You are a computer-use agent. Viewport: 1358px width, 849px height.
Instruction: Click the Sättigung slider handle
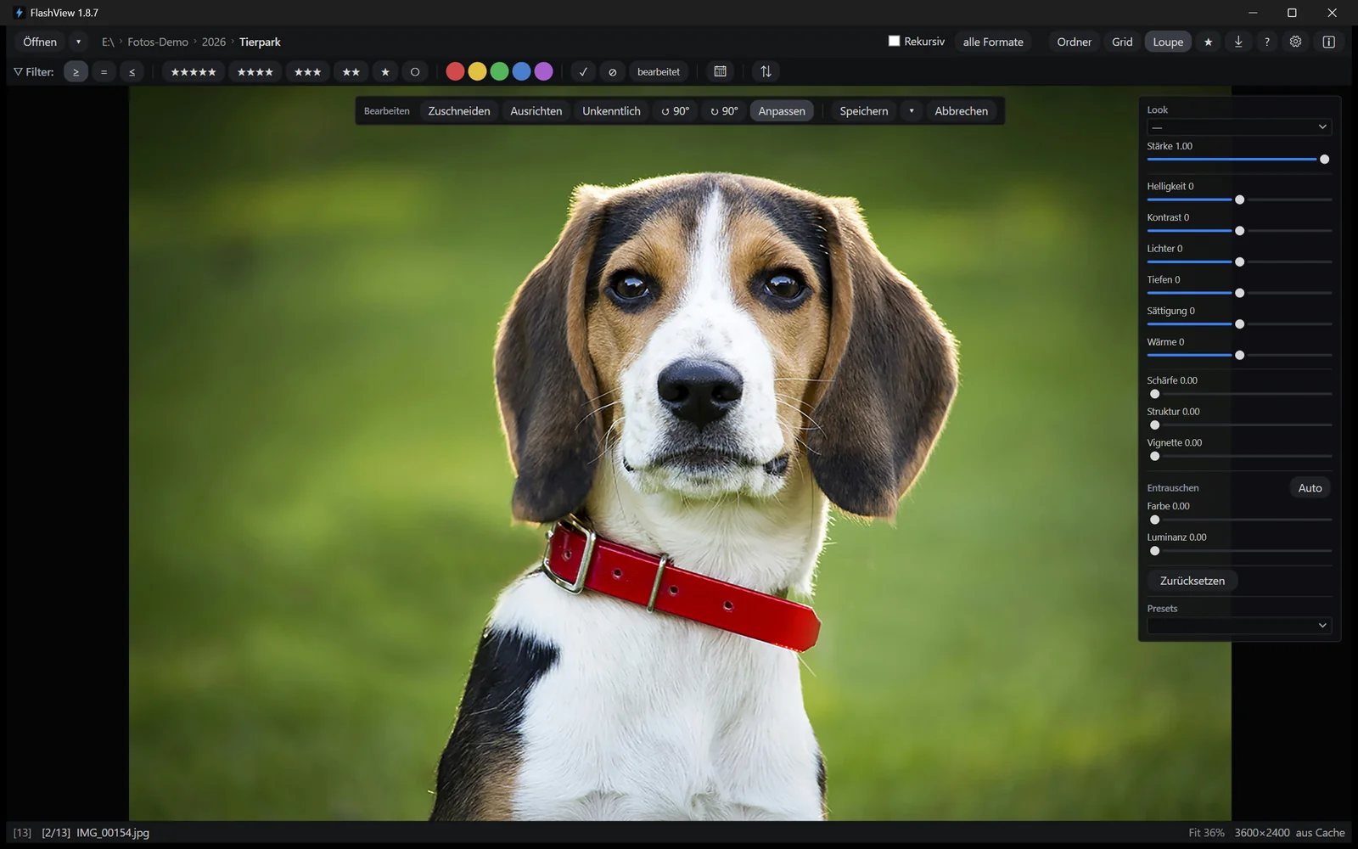[x=1239, y=324]
